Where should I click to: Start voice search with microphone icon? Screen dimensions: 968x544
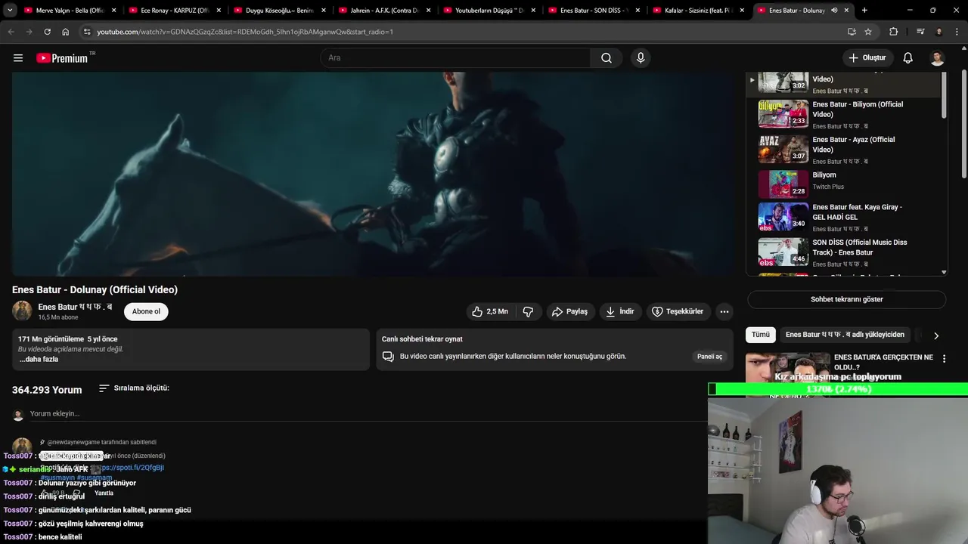pos(641,57)
